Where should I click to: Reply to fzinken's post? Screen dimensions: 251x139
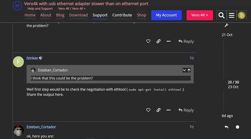coord(186,110)
